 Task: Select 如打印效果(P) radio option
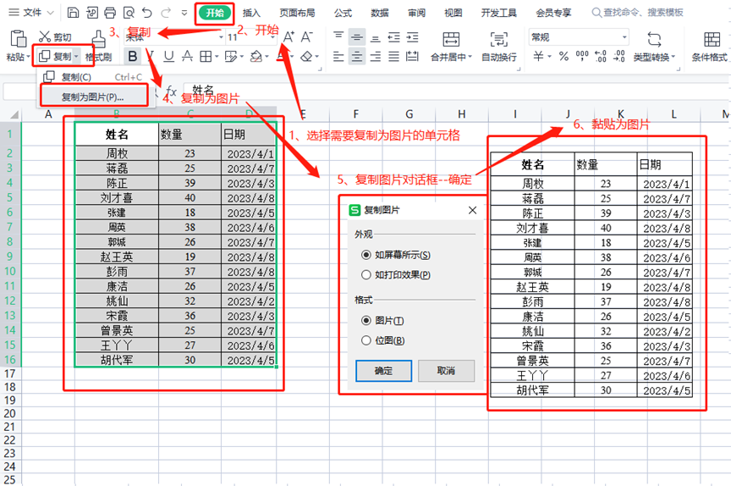396,274
